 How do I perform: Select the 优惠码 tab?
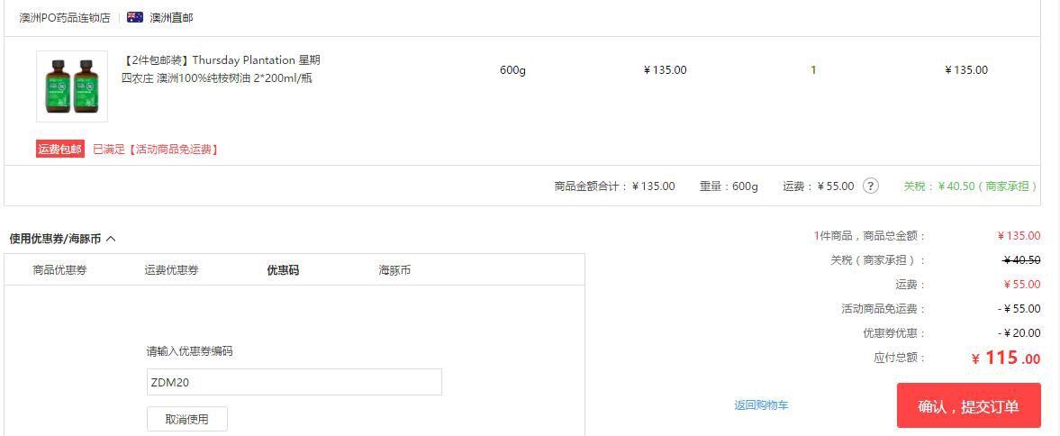[284, 270]
